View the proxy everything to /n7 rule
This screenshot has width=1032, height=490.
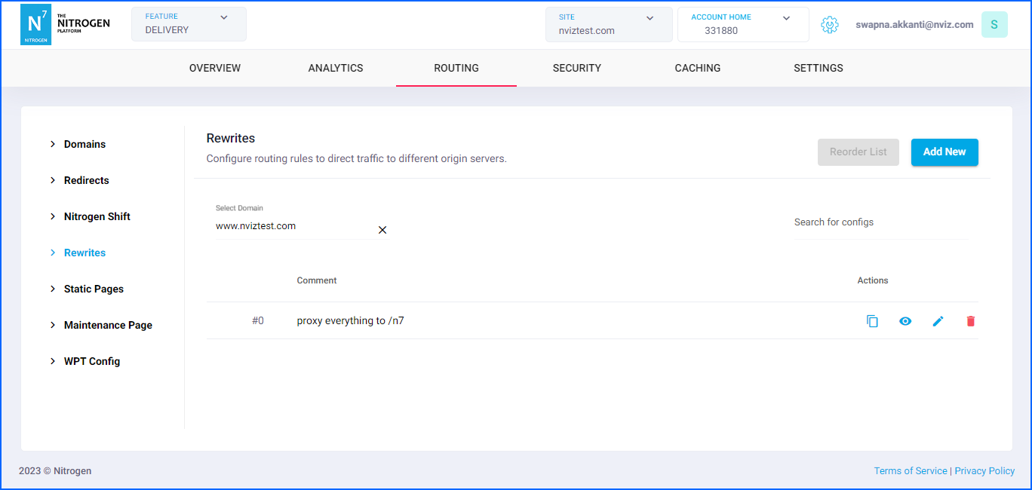pyautogui.click(x=905, y=321)
